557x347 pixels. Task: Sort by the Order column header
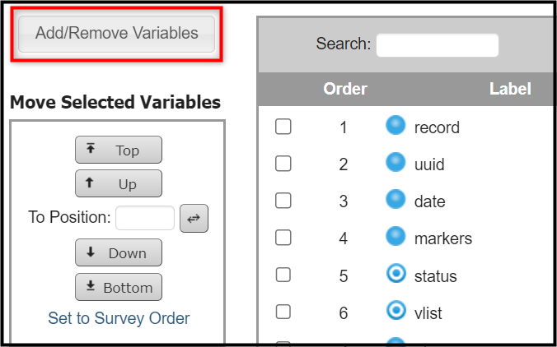coord(345,89)
